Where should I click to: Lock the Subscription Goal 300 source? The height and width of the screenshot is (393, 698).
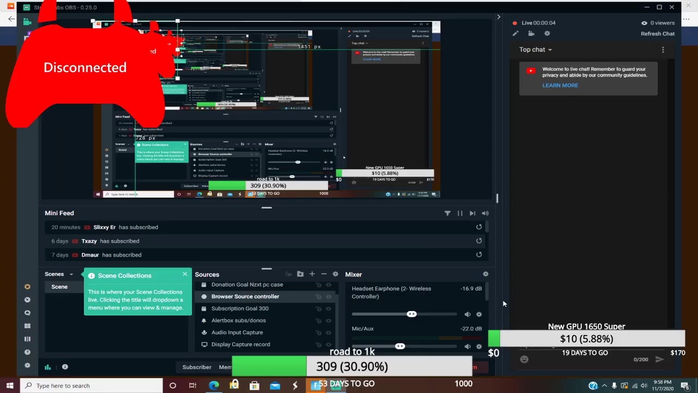click(318, 308)
